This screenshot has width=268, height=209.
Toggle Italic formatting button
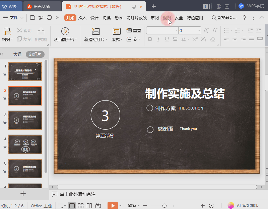[158, 39]
